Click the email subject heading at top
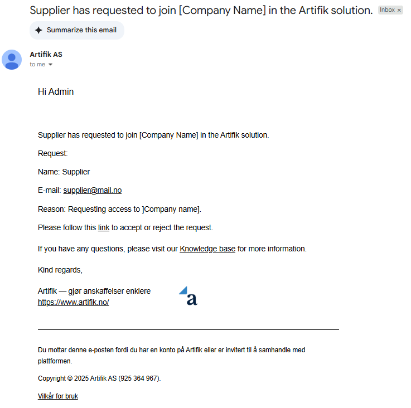411x408 pixels. [x=201, y=10]
